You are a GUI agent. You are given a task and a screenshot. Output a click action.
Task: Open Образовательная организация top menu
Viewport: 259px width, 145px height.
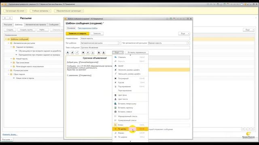69,11
